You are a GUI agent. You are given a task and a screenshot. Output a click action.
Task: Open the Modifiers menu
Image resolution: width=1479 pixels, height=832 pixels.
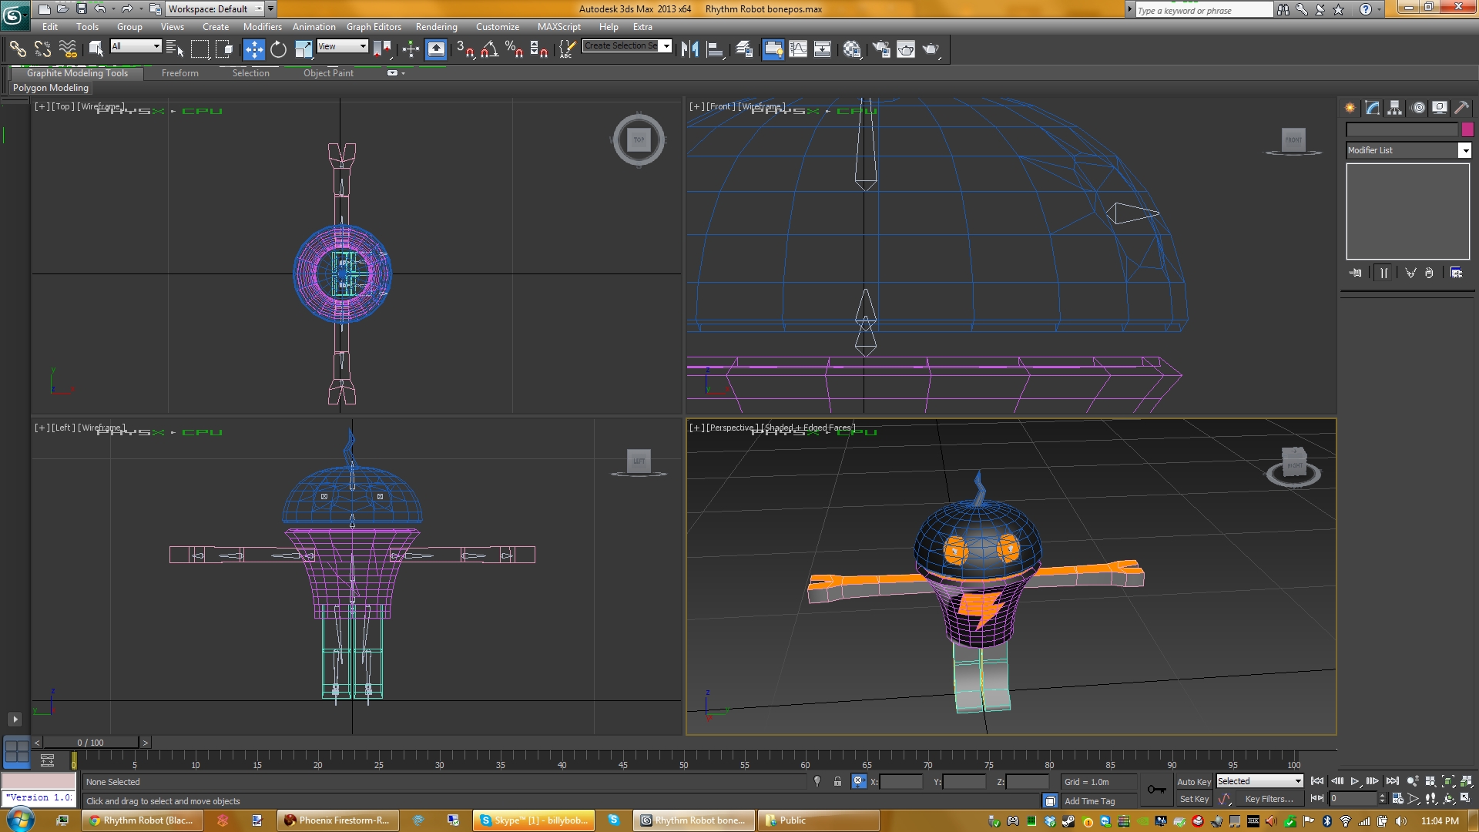(x=262, y=26)
